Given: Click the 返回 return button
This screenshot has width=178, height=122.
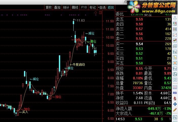Looking at the screenshot, I should pos(110,8).
